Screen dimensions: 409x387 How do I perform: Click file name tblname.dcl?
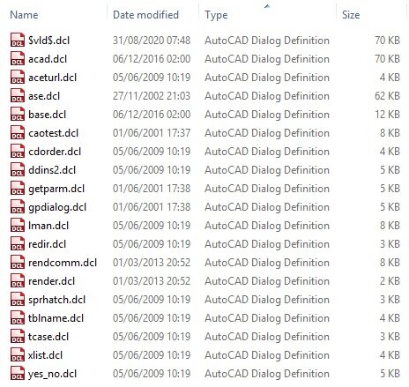56,318
